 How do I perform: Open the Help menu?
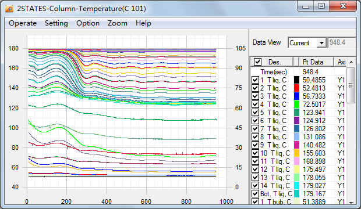pos(143,23)
